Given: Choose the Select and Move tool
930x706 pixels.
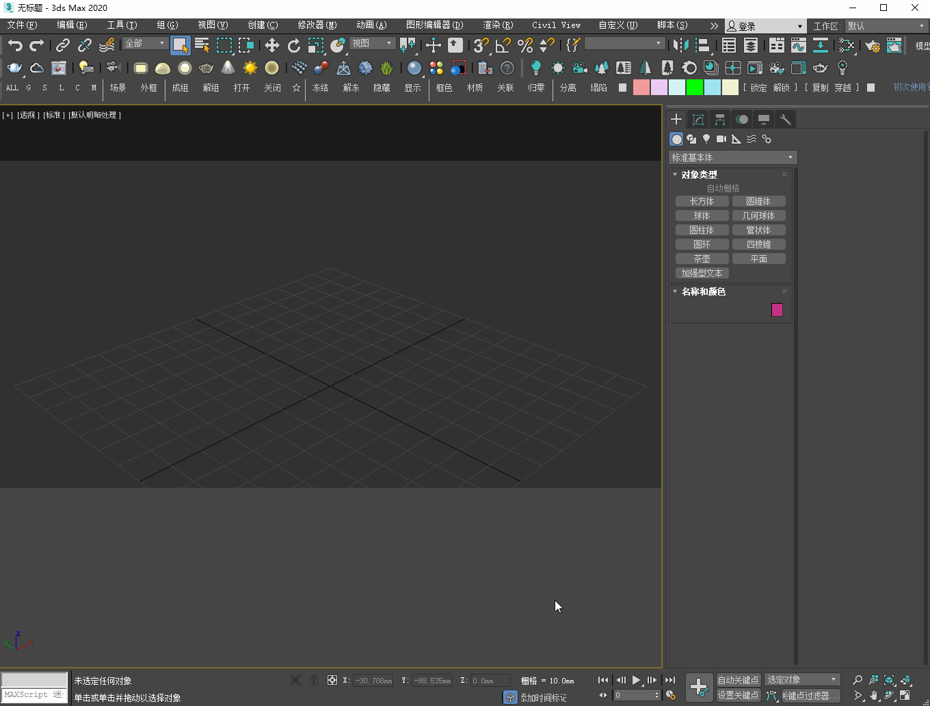Looking at the screenshot, I should (x=272, y=45).
